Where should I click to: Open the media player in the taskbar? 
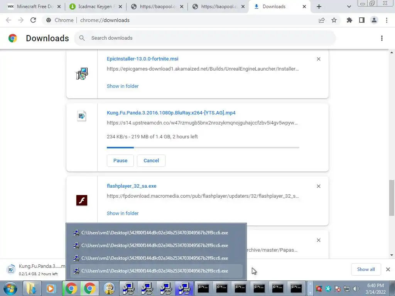coord(51,288)
